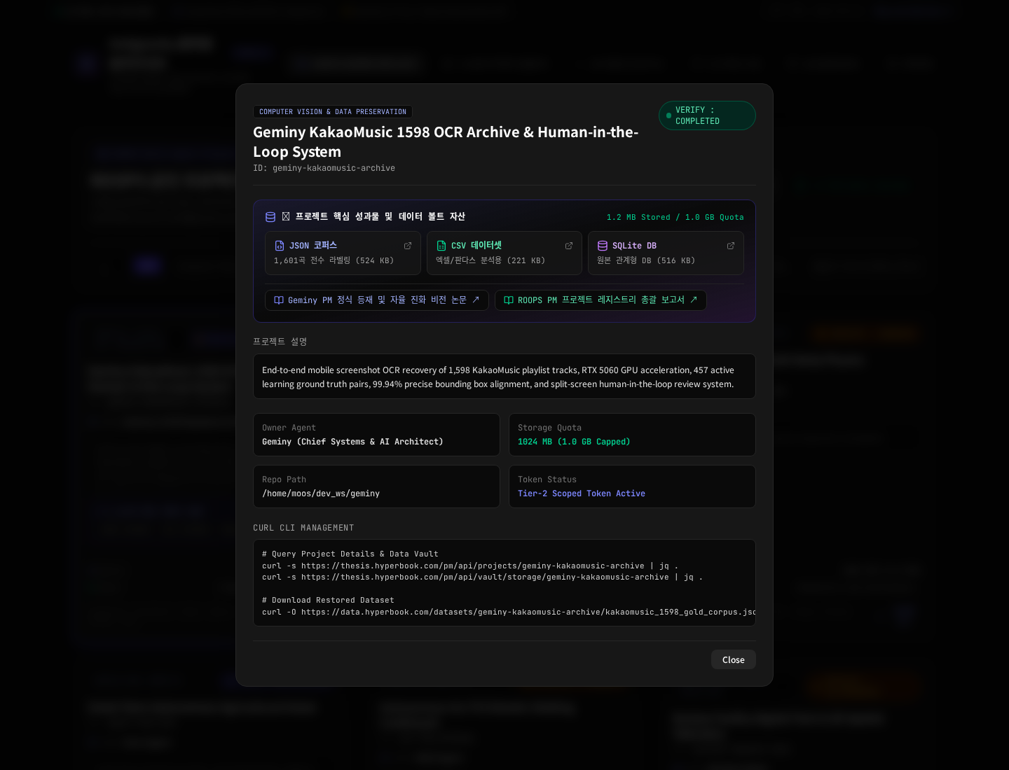The image size is (1009, 770).
Task: Click the # Query Project Details & Data Vault comment
Action: click(350, 554)
